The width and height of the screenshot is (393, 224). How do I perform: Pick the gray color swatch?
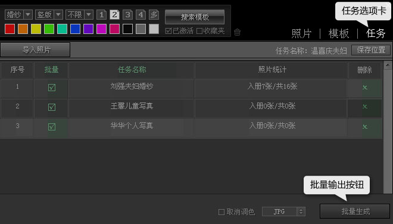[141, 29]
